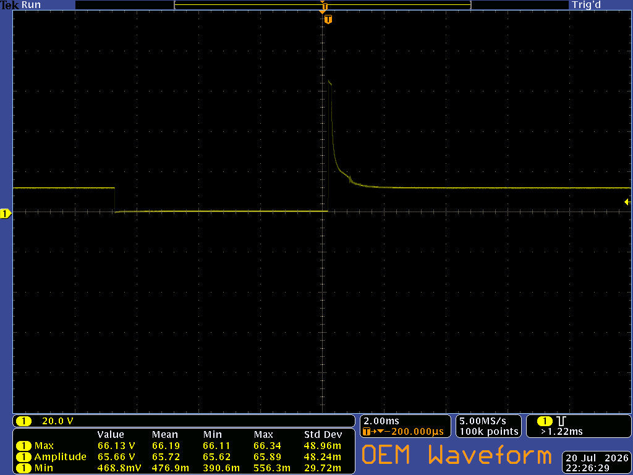Click the Value column header
This screenshot has height=475, width=633.
[111, 435]
